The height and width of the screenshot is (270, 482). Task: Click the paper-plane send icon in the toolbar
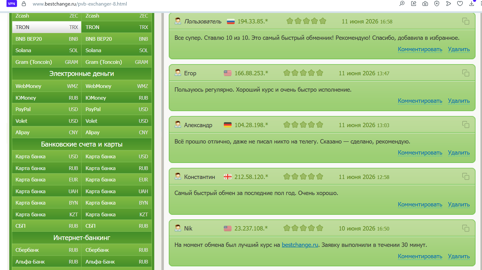pyautogui.click(x=448, y=4)
